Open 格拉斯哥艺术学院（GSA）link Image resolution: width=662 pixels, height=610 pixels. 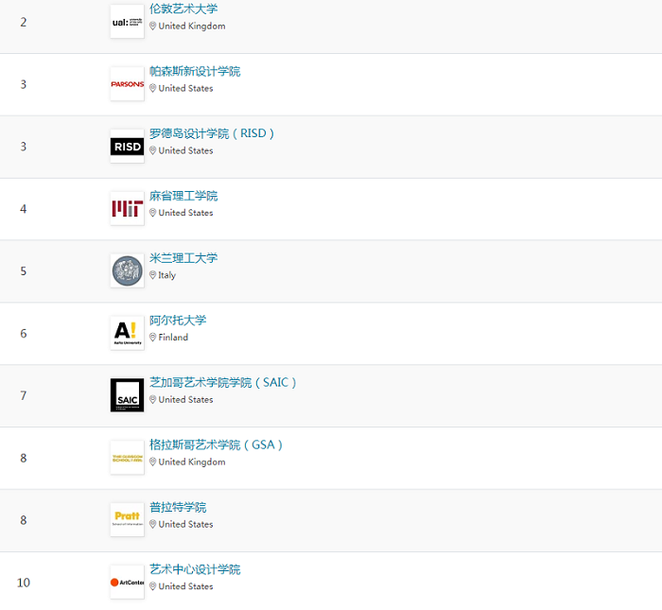point(217,445)
